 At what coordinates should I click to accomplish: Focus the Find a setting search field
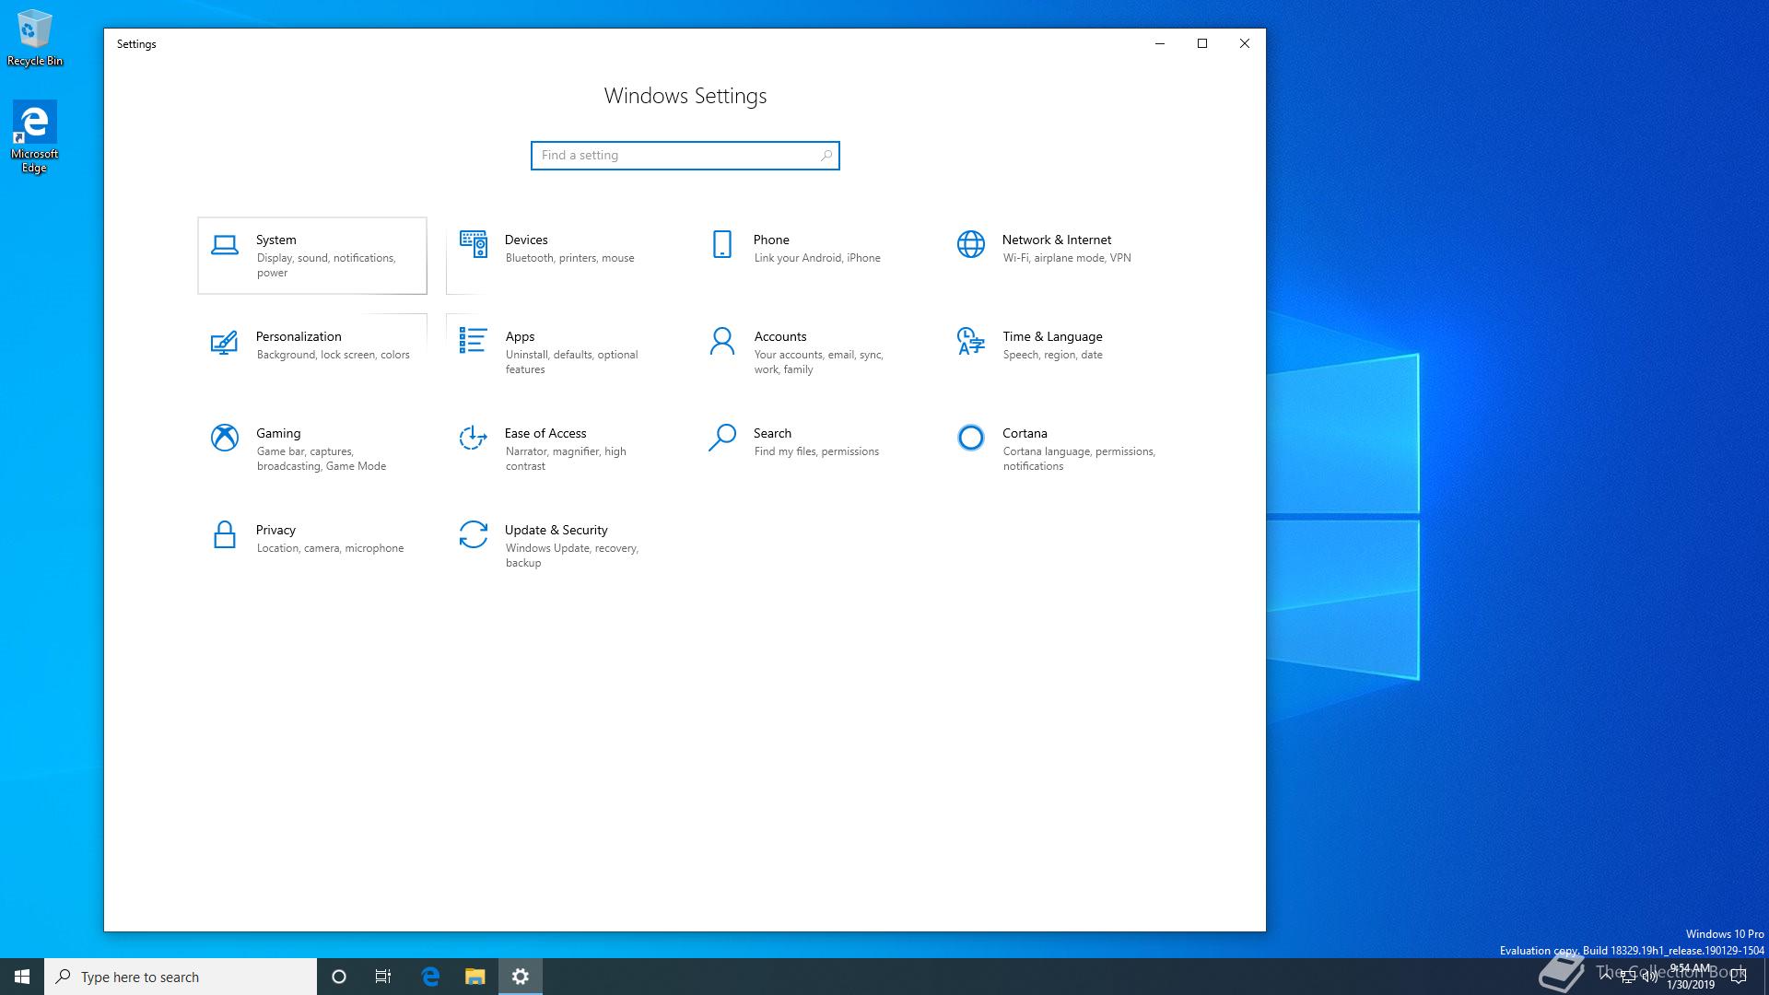pyautogui.click(x=685, y=156)
